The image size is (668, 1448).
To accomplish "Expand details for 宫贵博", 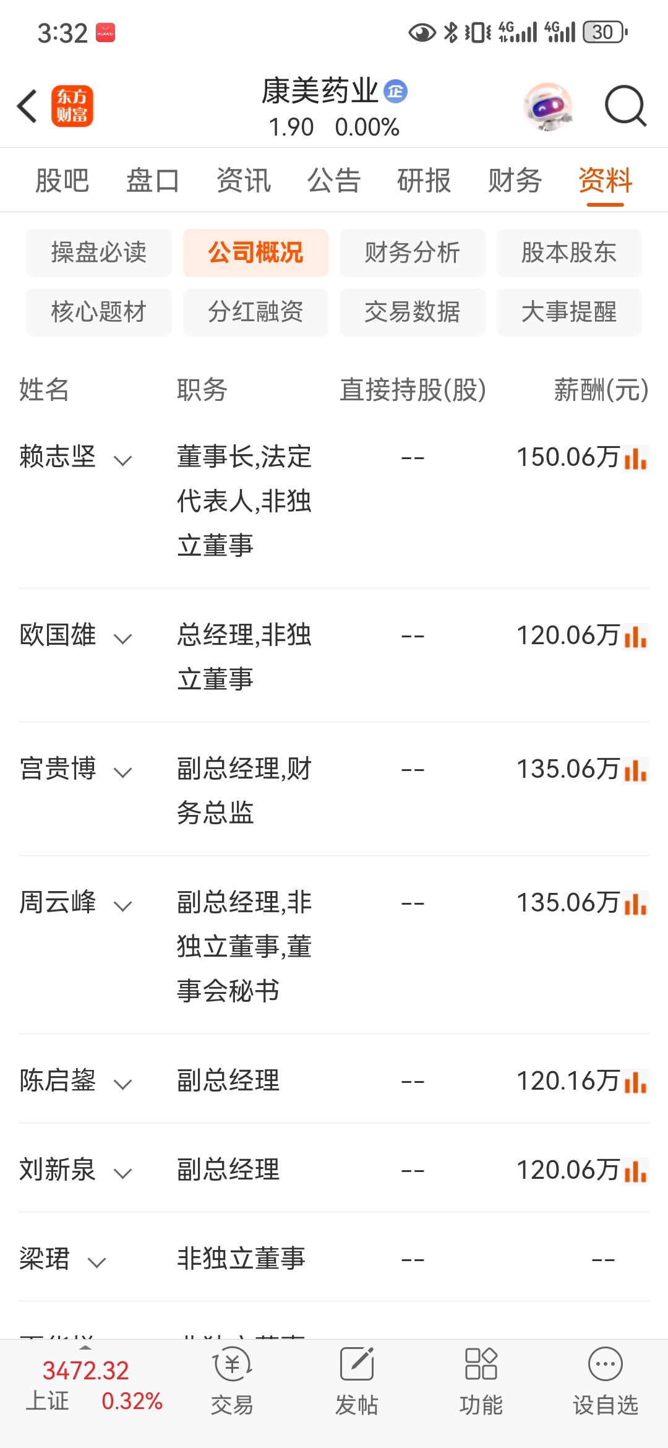I will 123,772.
